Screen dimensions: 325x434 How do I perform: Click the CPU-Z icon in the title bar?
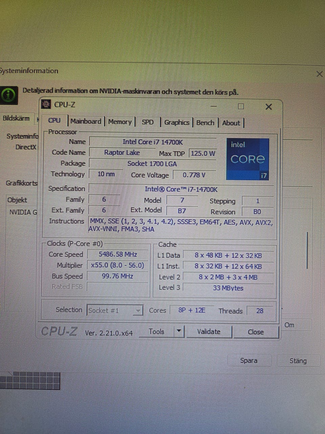click(46, 104)
